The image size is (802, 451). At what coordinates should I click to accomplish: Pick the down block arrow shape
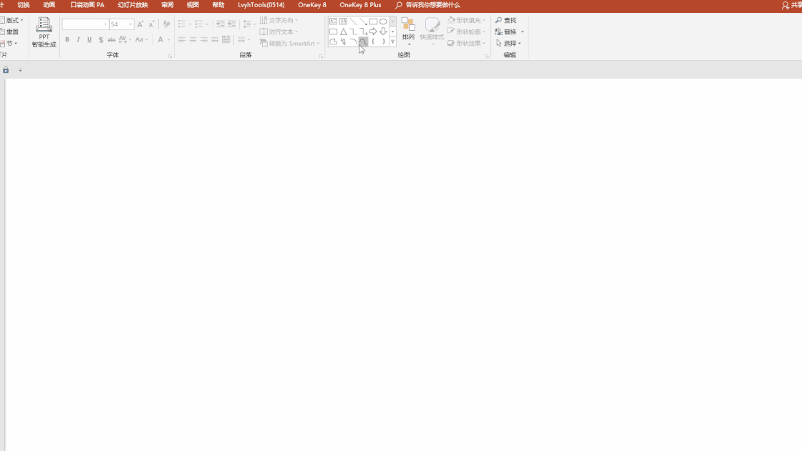(383, 31)
